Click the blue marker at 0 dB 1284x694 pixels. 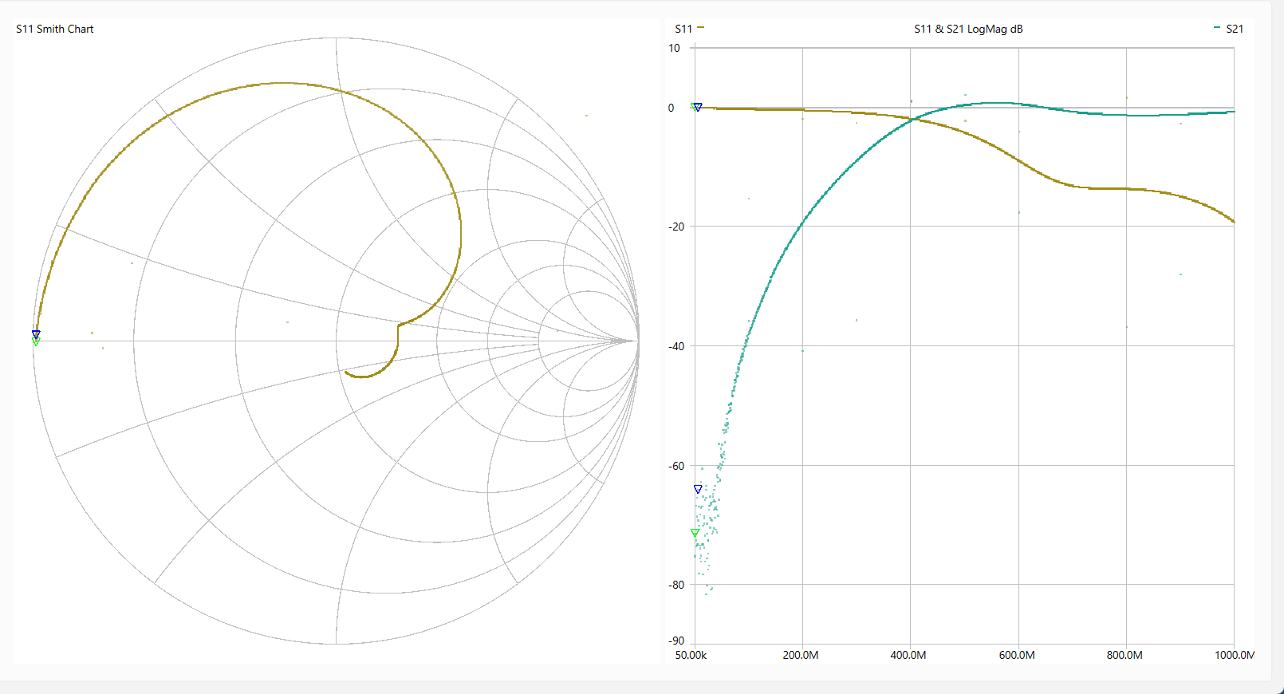(x=698, y=107)
